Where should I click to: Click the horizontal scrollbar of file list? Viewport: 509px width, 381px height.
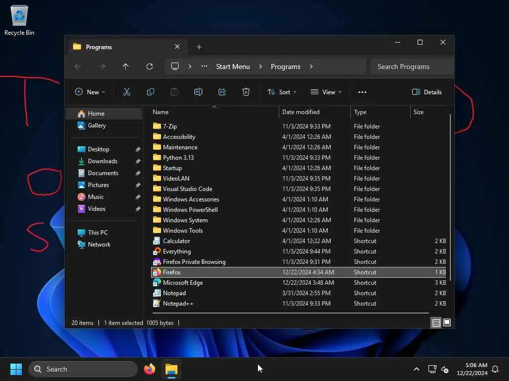[x=290, y=313]
